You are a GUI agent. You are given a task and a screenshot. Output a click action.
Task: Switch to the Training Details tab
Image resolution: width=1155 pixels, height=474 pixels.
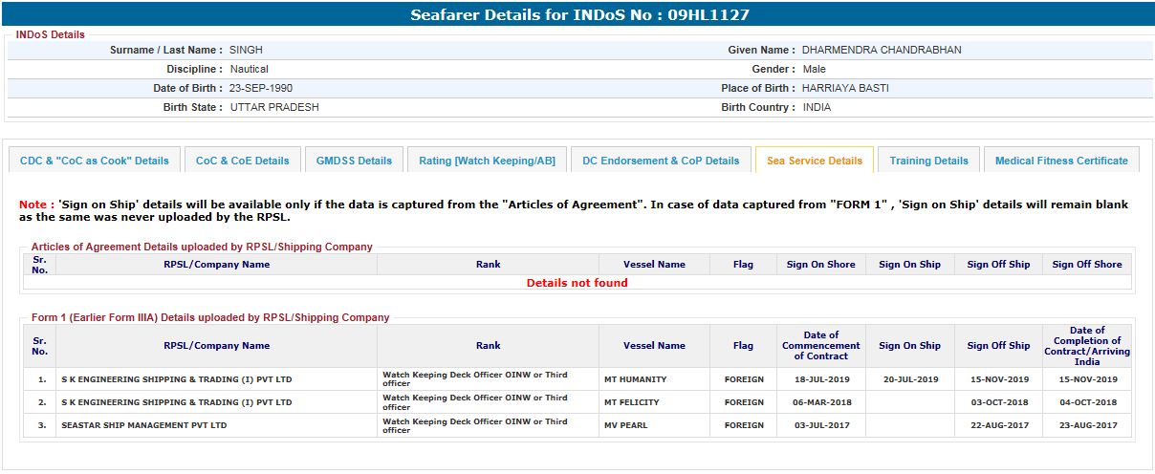click(928, 161)
